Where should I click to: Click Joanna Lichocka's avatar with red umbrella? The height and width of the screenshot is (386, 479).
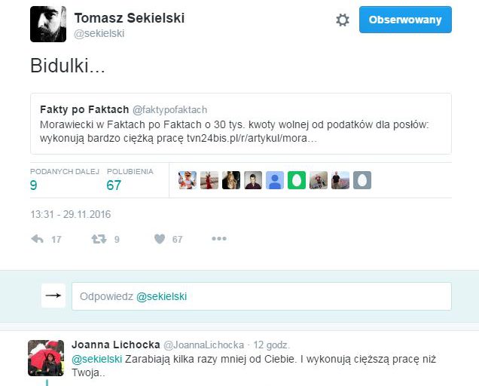(46, 357)
